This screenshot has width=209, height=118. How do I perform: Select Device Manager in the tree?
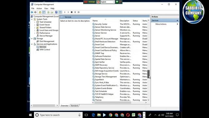pos(46,36)
